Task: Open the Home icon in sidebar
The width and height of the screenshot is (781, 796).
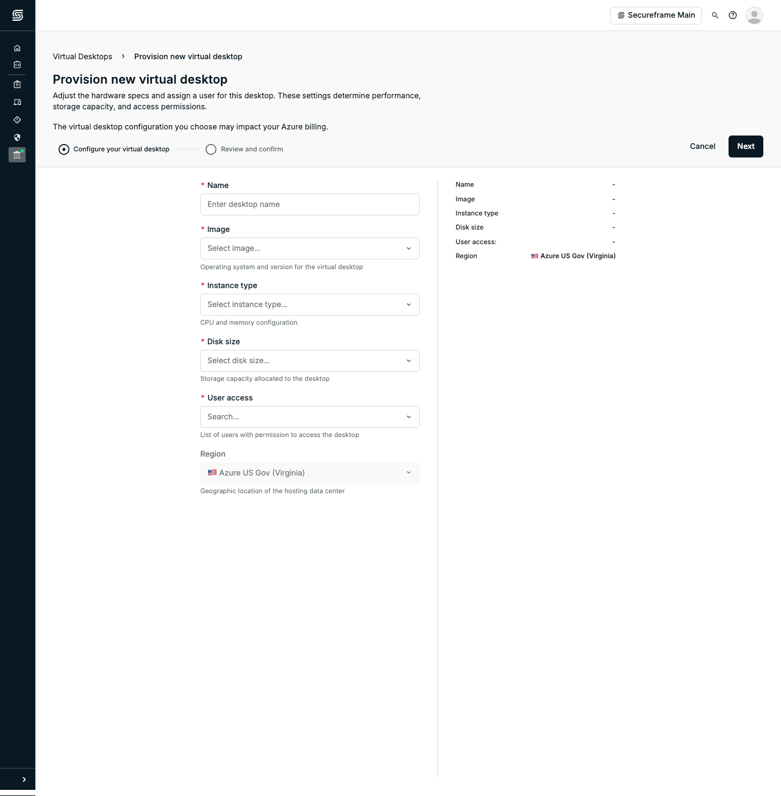Action: [17, 48]
